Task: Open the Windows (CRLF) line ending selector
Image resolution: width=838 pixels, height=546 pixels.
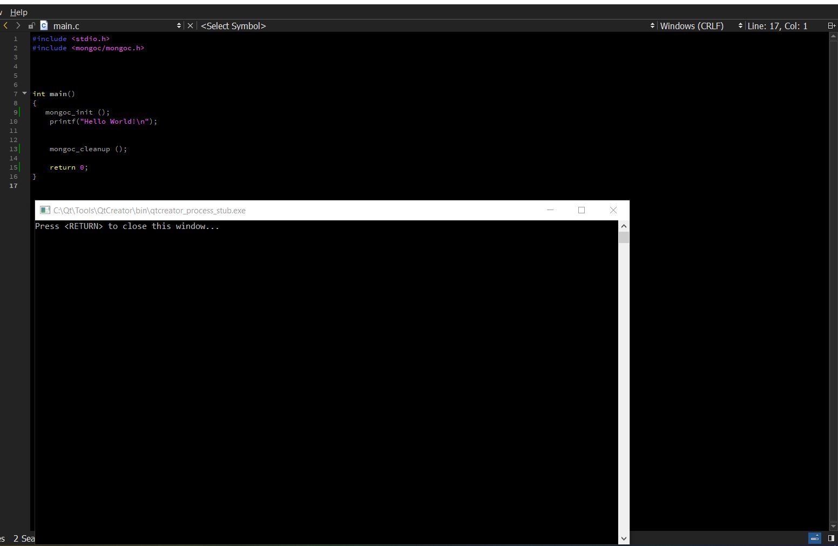Action: tap(692, 26)
